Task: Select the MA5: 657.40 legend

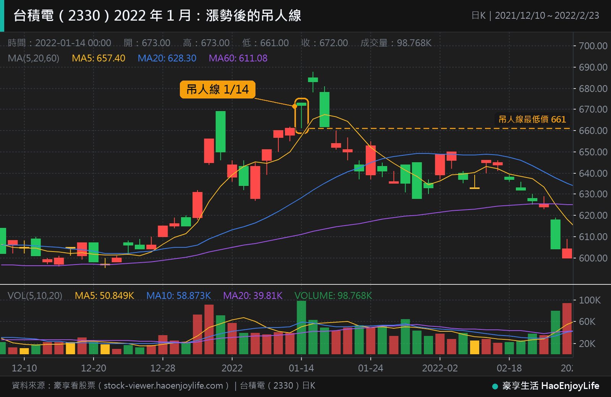Action: point(99,58)
